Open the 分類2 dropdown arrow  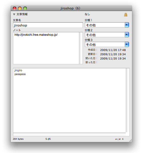127,35
